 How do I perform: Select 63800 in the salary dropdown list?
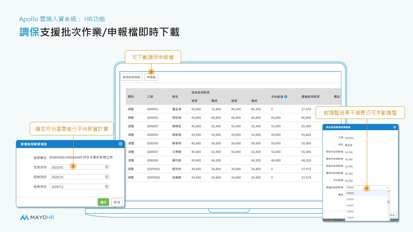point(366,199)
